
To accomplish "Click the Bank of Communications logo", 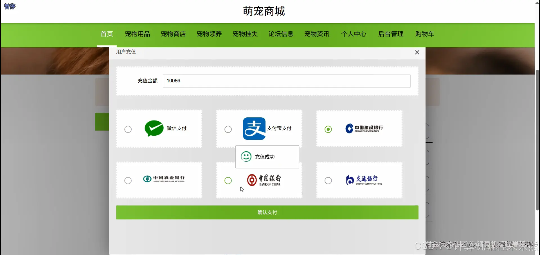I will coord(364,180).
